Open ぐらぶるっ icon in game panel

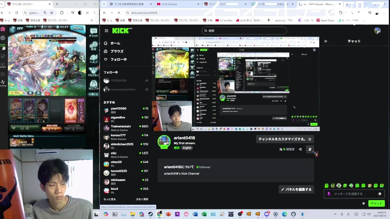tap(94, 72)
